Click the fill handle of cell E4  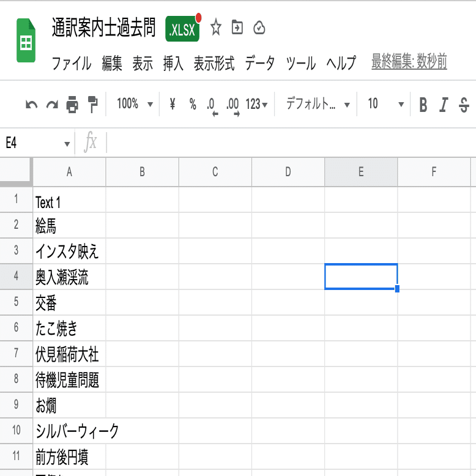[x=397, y=289]
